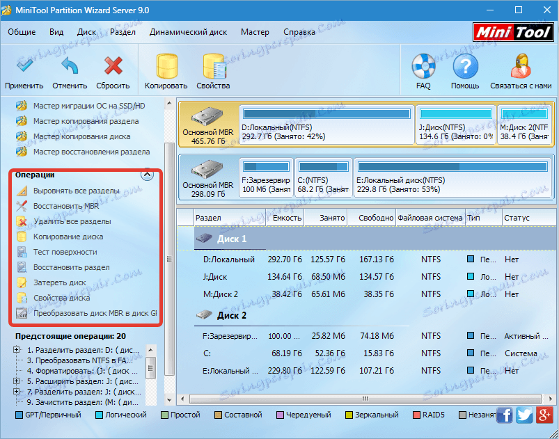
Task: Open the Свойства properties toolbar icon
Action: [x=214, y=66]
